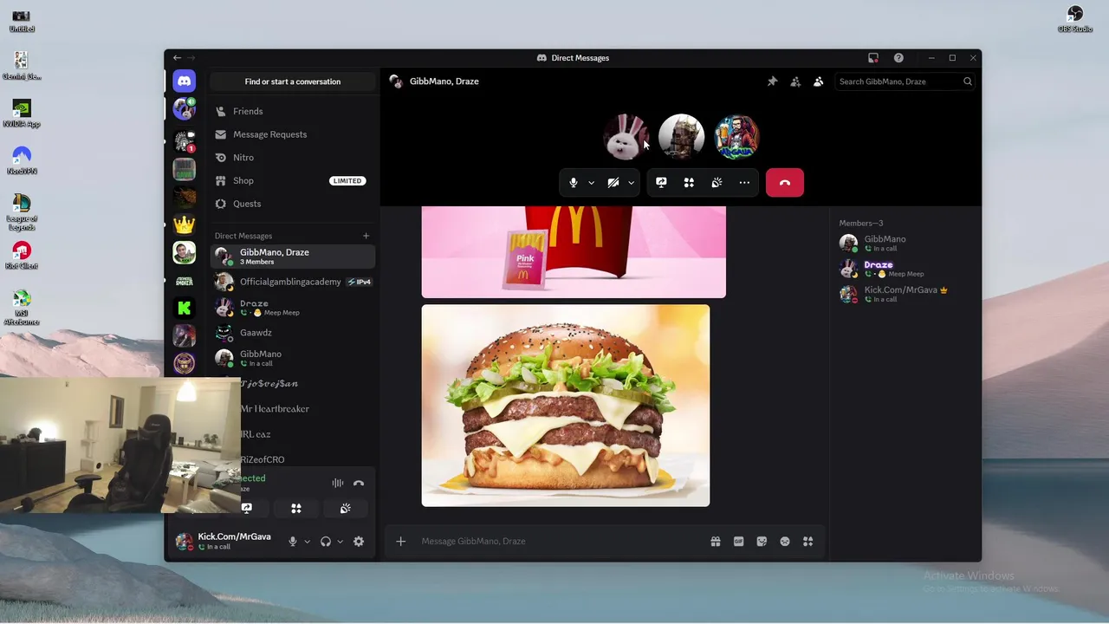Go back using title bar left arrow
This screenshot has width=1109, height=624.
click(x=177, y=58)
